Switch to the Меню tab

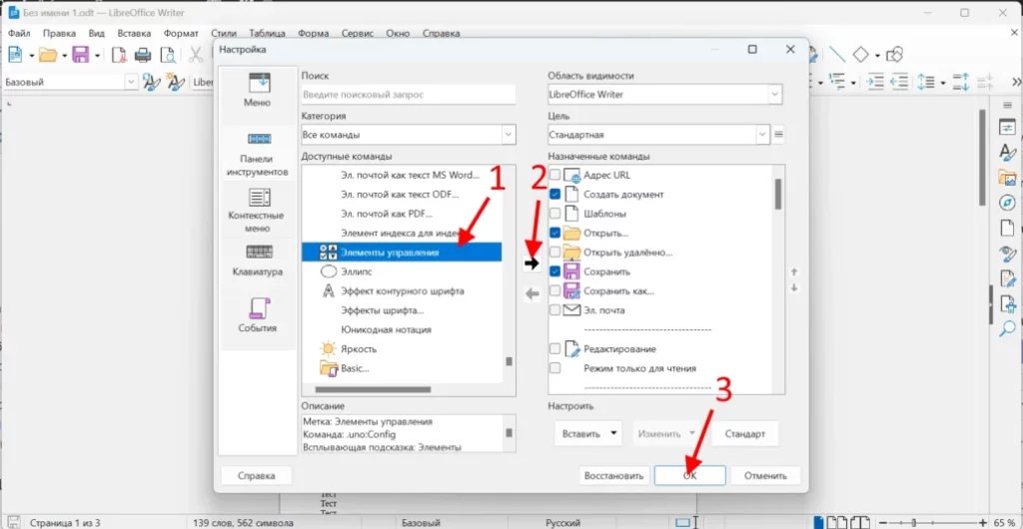tap(257, 90)
